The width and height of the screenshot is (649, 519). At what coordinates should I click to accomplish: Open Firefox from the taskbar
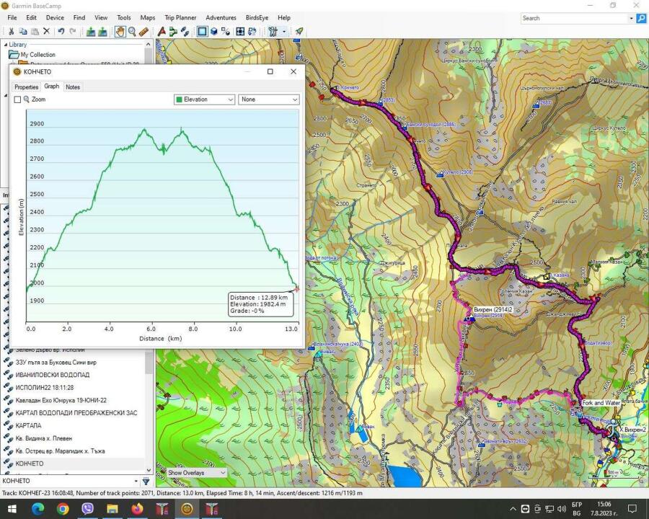[x=137, y=508]
